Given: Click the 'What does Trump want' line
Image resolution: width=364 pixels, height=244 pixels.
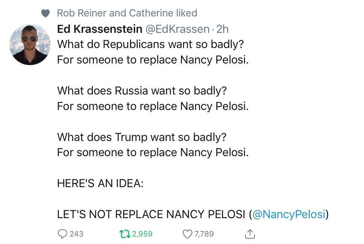Looking at the screenshot, I should [x=142, y=137].
